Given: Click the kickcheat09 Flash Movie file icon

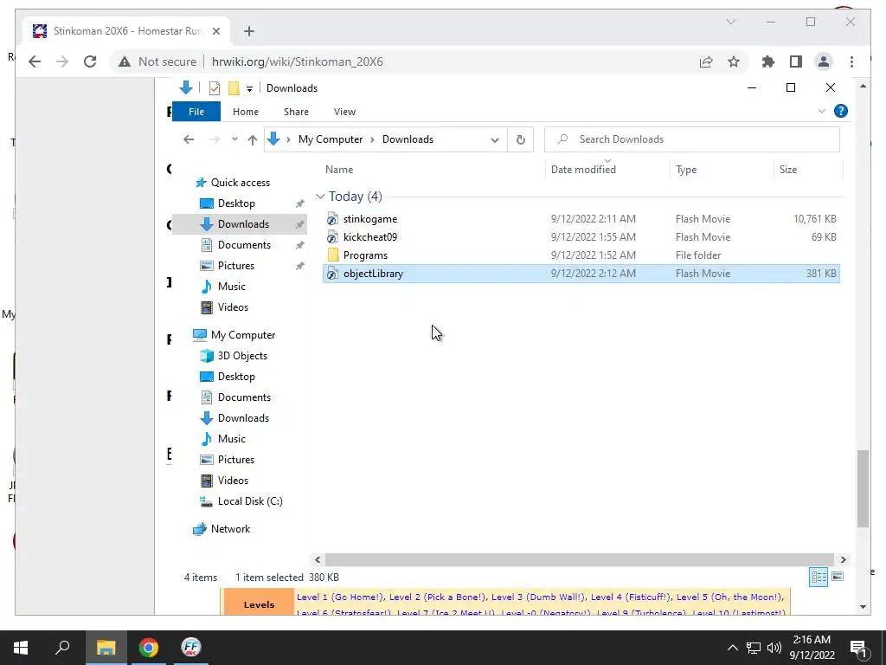Looking at the screenshot, I should 333,237.
